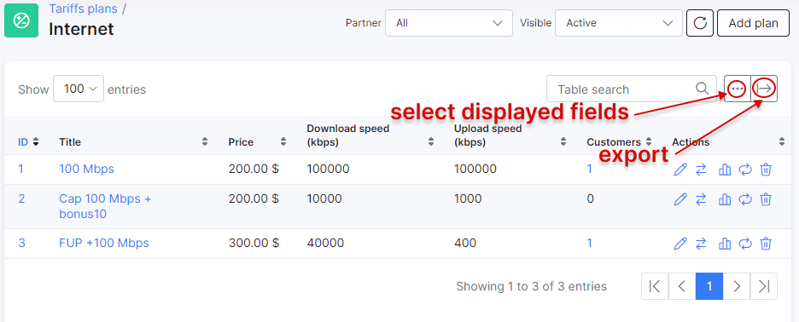Click the Showing 1 to 3 of 3 entries text
Screen dimensions: 799x322
tap(532, 286)
